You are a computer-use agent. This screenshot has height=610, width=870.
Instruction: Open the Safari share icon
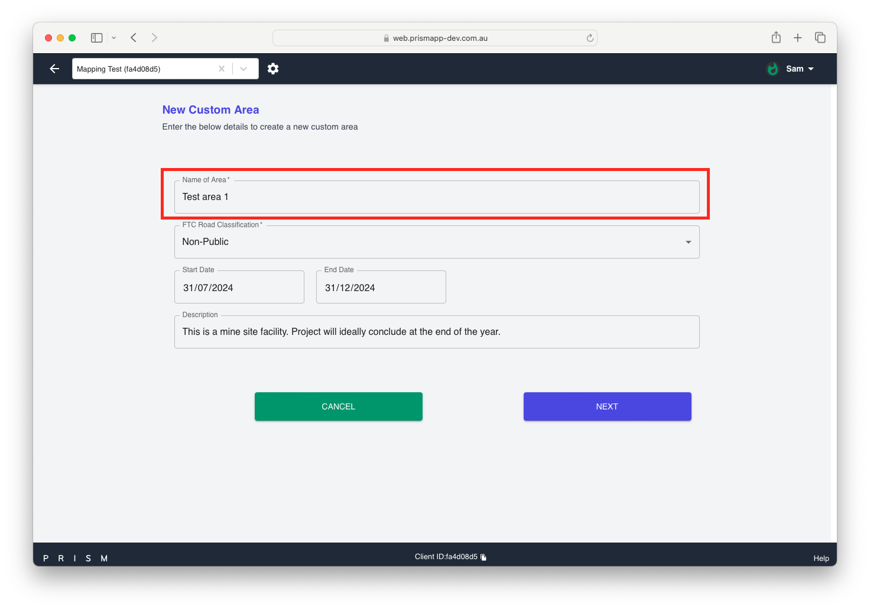[x=776, y=38]
